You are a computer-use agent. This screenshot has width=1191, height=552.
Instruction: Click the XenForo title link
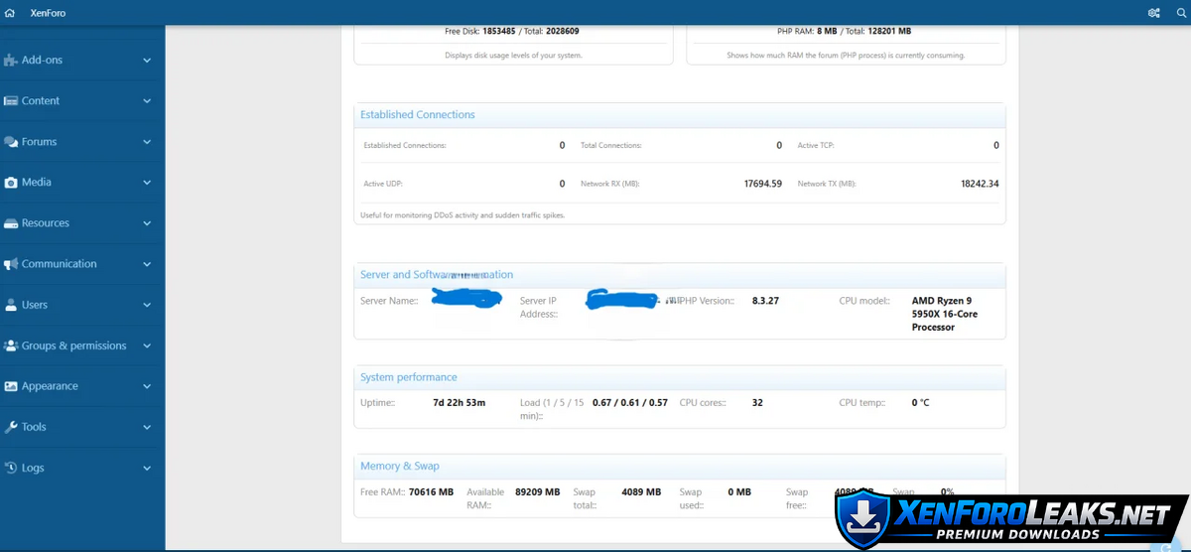click(48, 13)
